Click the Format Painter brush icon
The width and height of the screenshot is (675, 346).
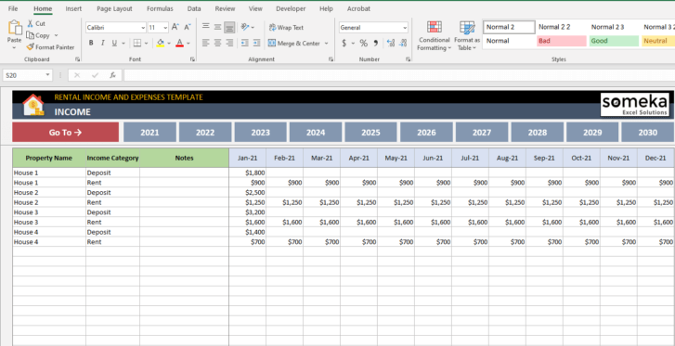(30, 47)
